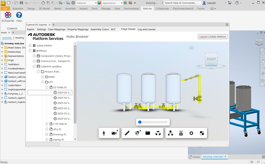Image resolution: width=265 pixels, height=164 pixels.
Task: Click the Logout (Jukka Meklin) button
Action: 212,37
